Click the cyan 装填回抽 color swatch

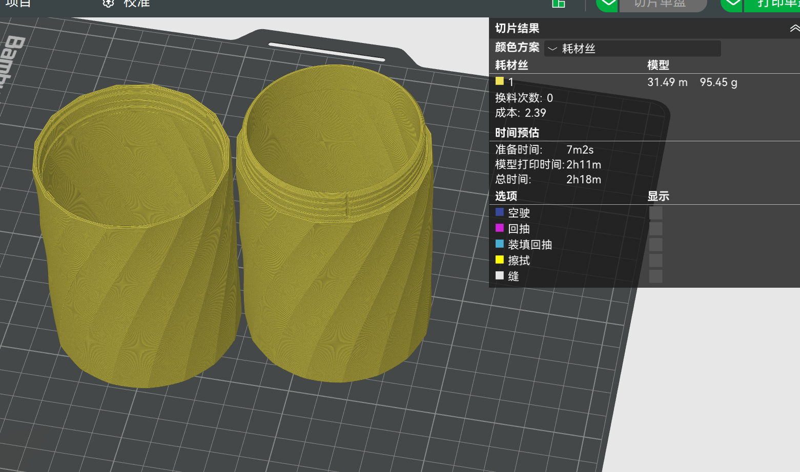click(x=500, y=243)
